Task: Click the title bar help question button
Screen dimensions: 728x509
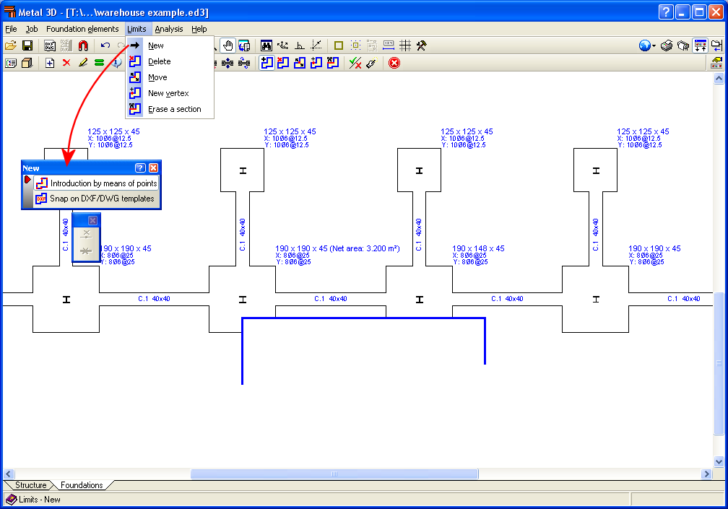Action: click(666, 12)
